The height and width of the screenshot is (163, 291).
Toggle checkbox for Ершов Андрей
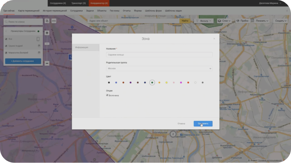pyautogui.click(x=6, y=46)
